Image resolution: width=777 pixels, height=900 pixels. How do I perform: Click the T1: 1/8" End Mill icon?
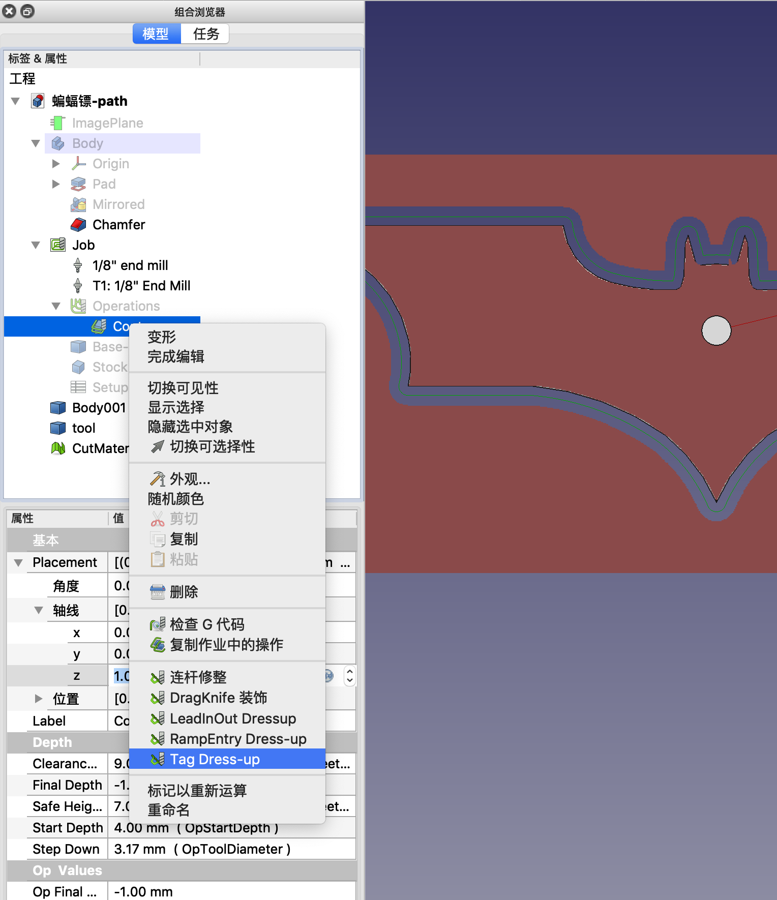(78, 285)
